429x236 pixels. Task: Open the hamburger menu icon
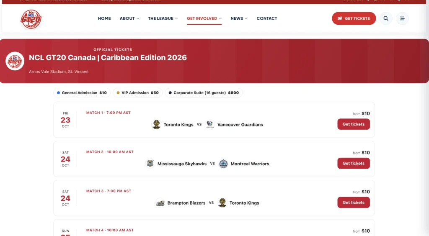[402, 18]
